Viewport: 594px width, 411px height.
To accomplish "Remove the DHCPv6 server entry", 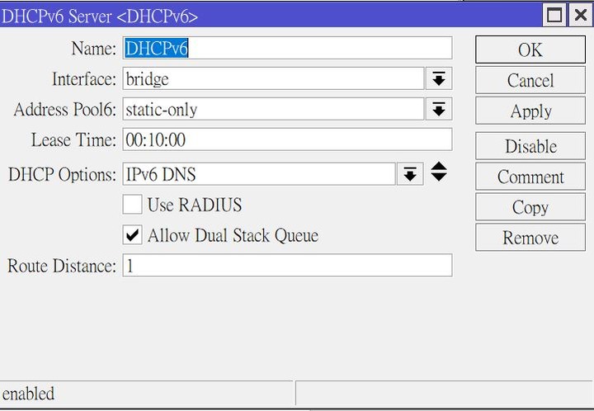I will click(x=530, y=238).
